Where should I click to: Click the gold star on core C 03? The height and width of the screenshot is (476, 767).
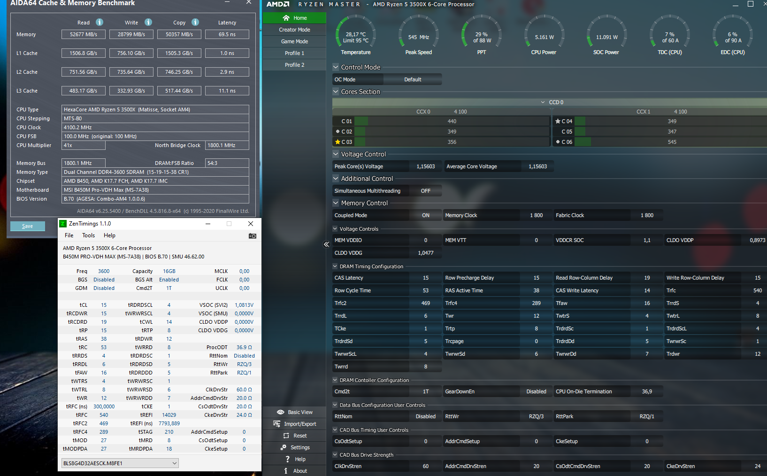tap(337, 142)
